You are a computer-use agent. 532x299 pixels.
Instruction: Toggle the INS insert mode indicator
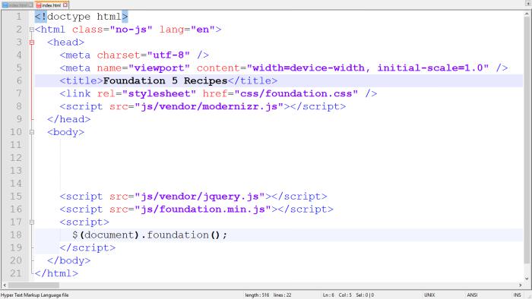[517, 295]
